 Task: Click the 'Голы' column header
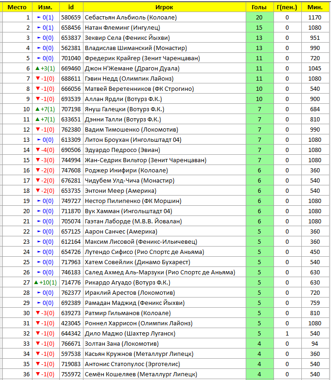259,7
